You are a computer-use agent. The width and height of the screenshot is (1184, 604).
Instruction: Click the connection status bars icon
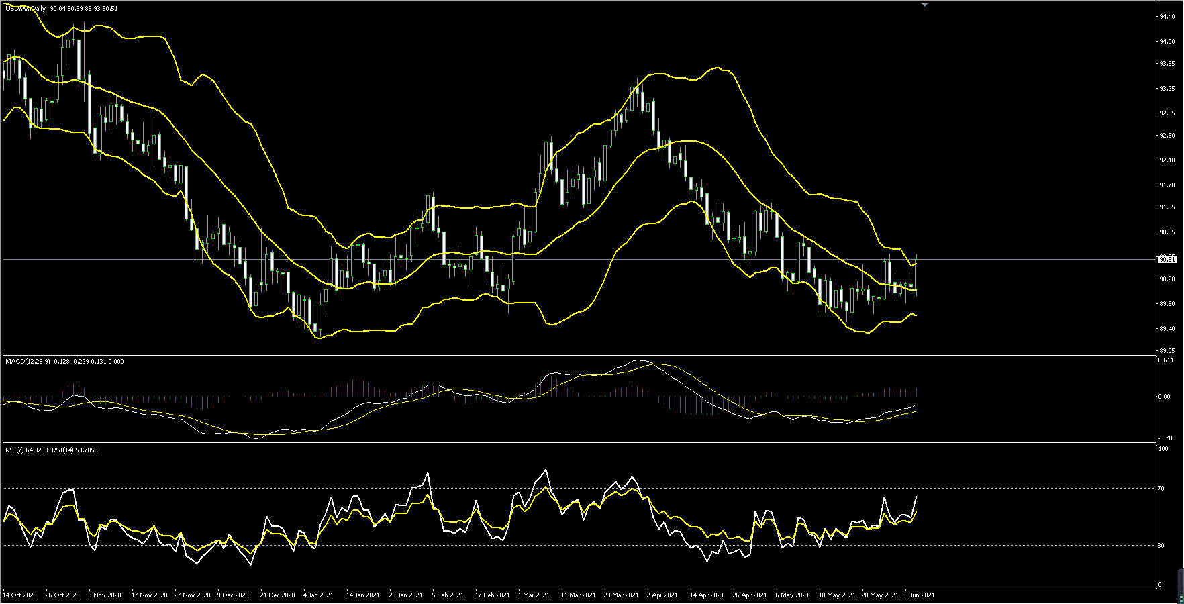click(x=1181, y=587)
